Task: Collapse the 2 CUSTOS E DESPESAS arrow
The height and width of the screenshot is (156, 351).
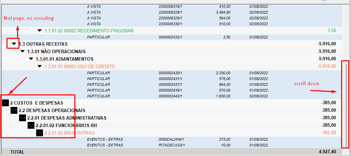Action: [x=5, y=103]
